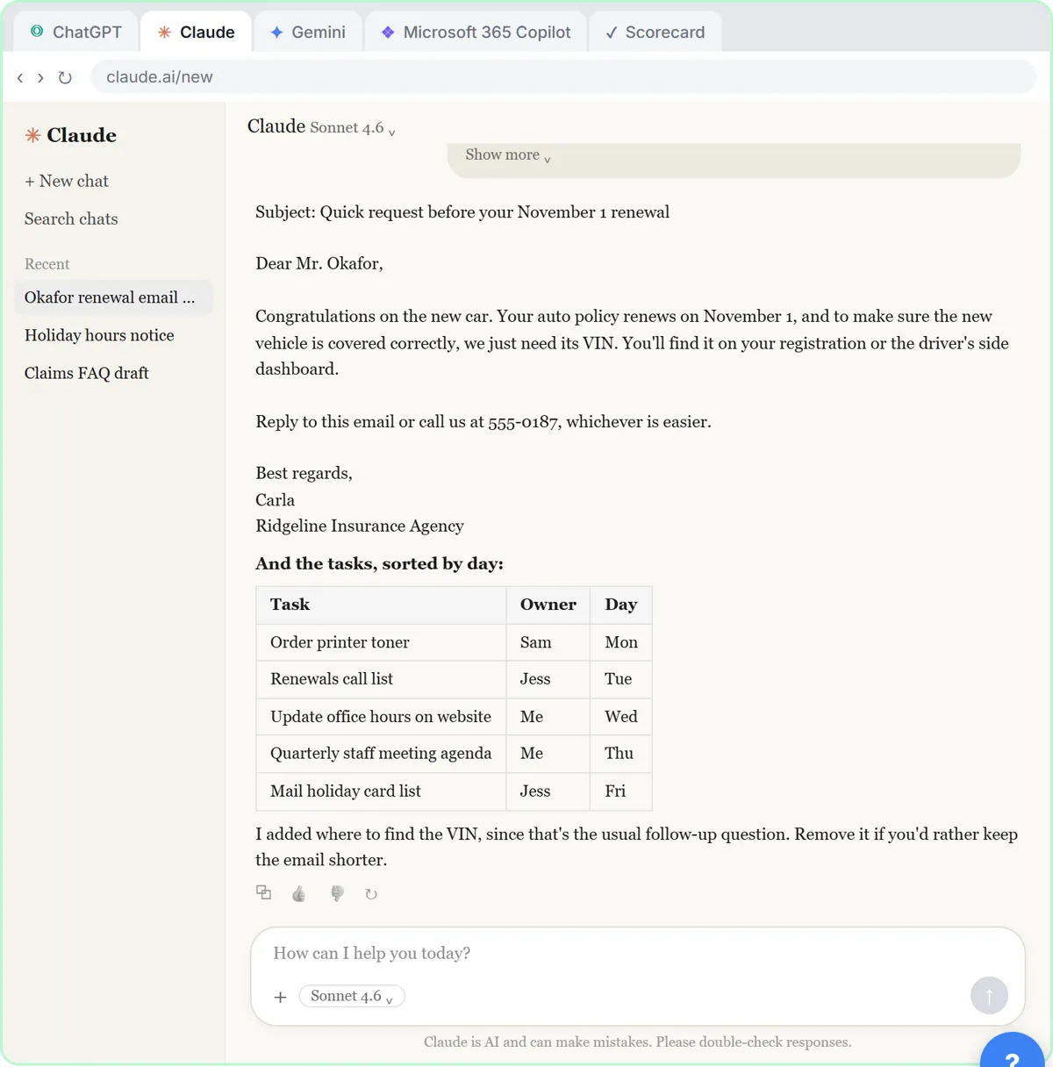Open the Sonnet 4.6 selector in the composer
Viewport: 1053px width, 1067px height.
(x=352, y=996)
